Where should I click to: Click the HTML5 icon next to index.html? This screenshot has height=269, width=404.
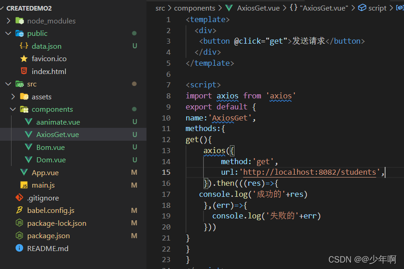pos(24,71)
